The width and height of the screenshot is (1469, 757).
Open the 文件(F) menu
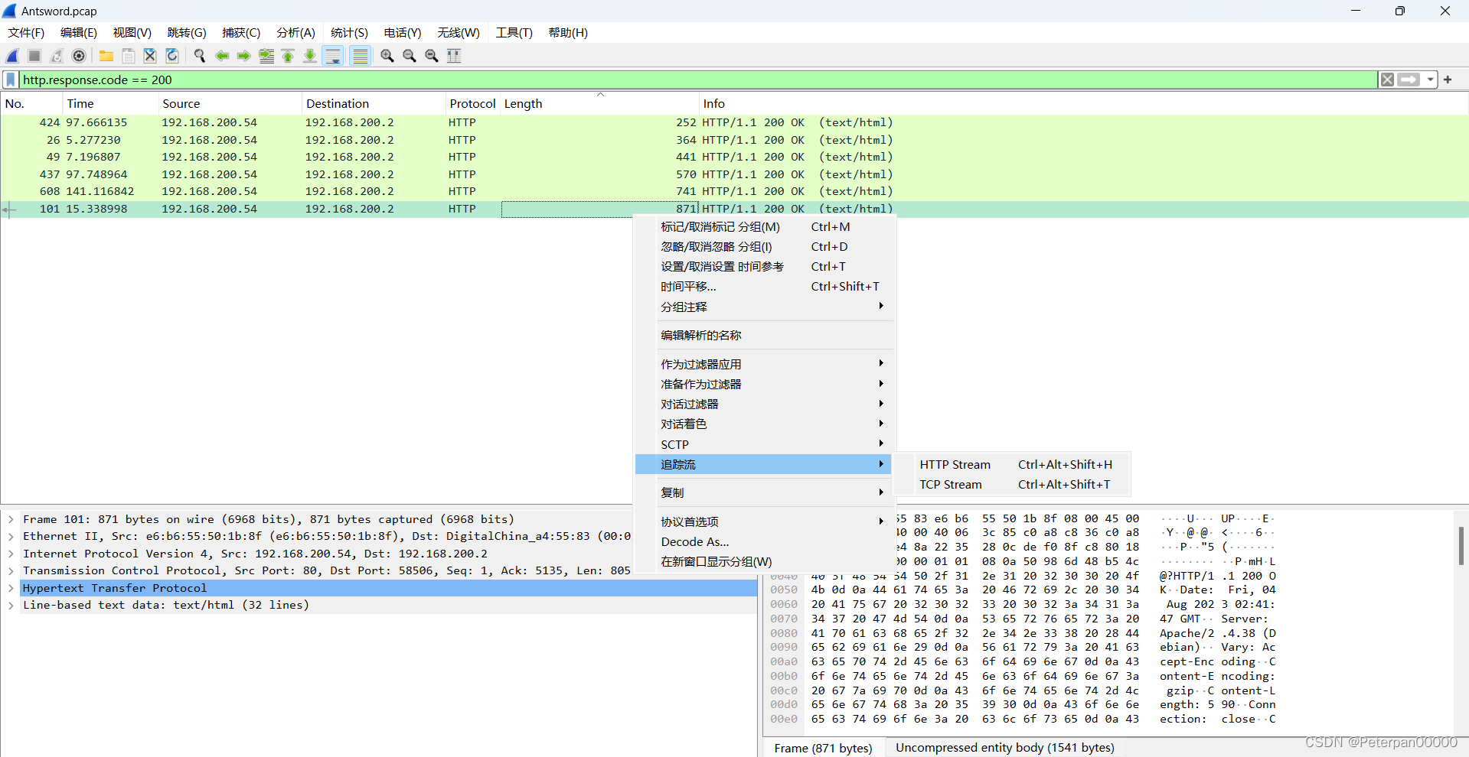26,33
